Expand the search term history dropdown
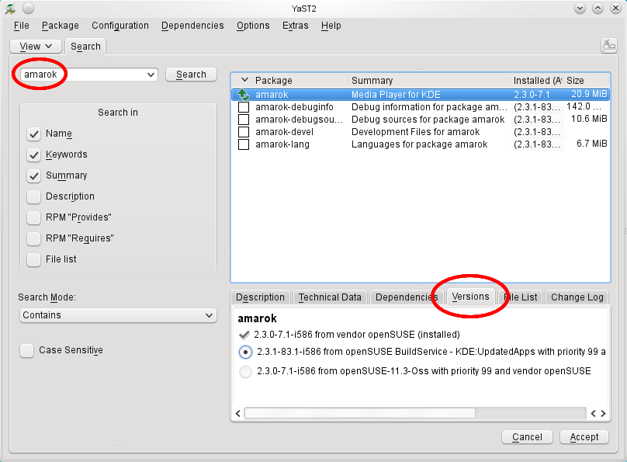Viewport: 627px width, 462px height. [151, 75]
